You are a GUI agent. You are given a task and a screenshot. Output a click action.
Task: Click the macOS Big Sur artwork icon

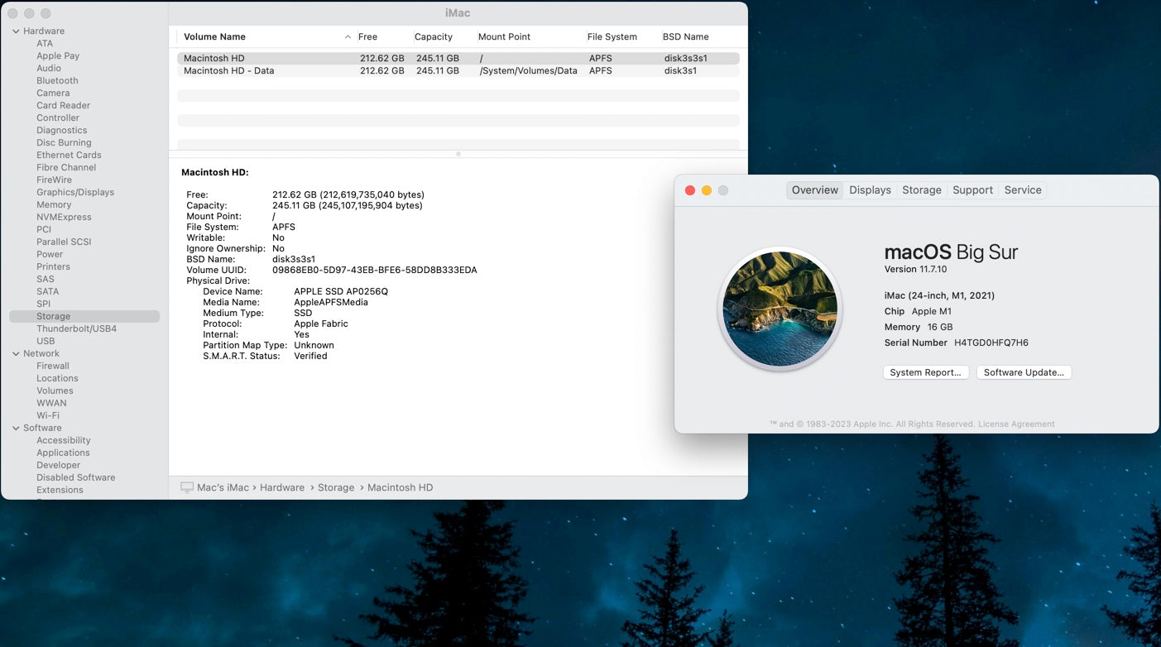pos(780,309)
